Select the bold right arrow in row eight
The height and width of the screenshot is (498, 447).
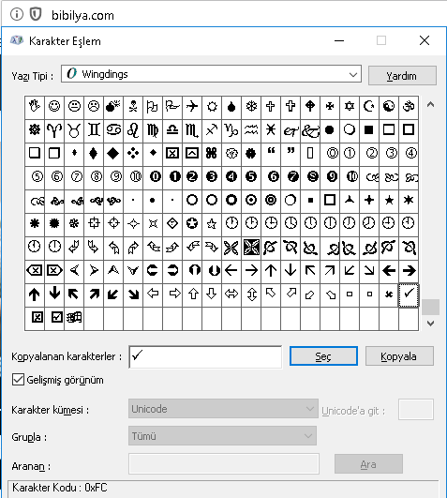(409, 271)
